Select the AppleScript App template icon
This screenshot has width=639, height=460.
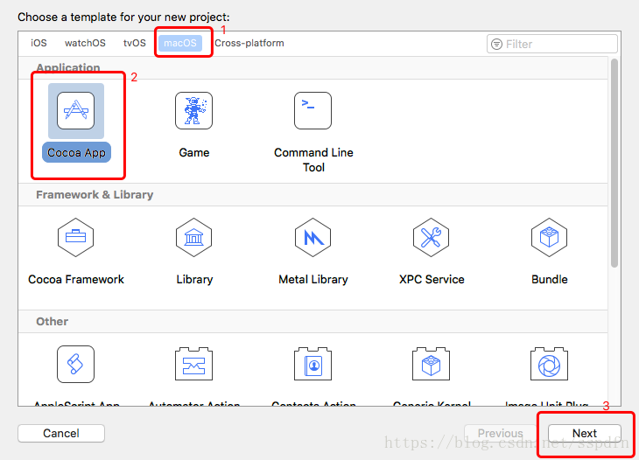click(x=76, y=365)
